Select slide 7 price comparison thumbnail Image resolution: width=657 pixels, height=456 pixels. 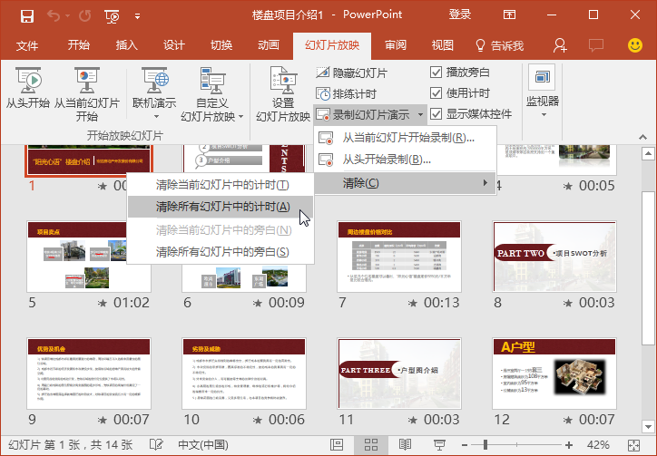(399, 257)
